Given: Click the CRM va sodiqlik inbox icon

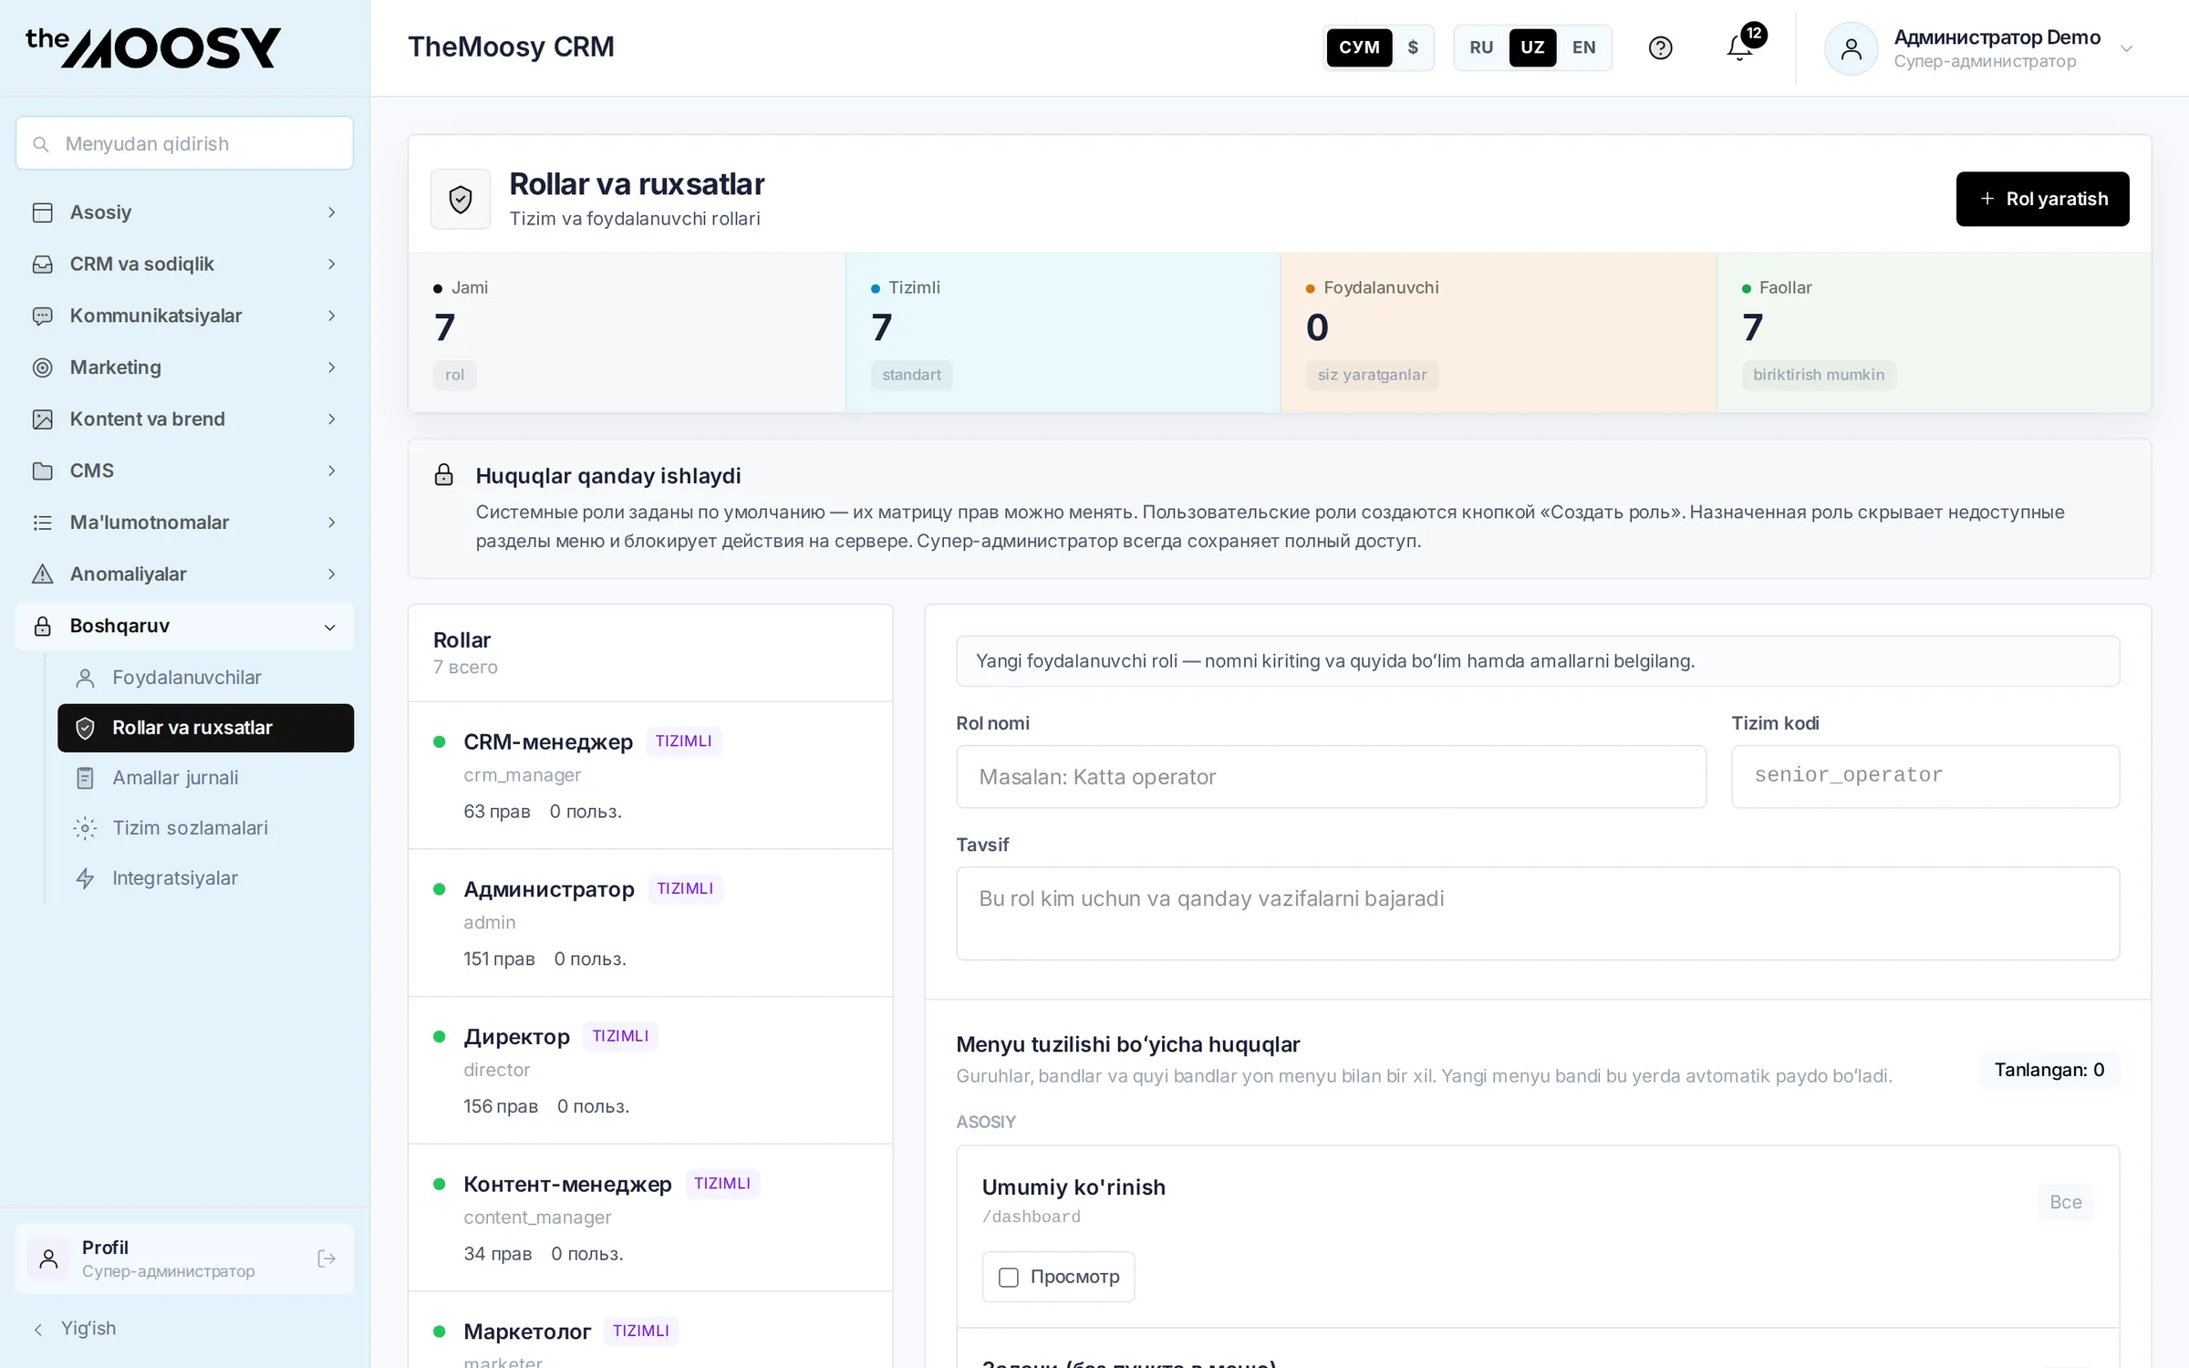Looking at the screenshot, I should pos(43,264).
